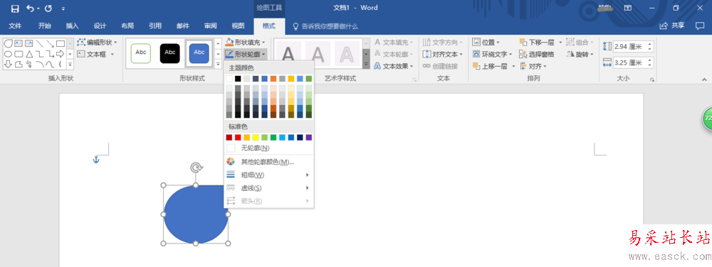Viewport: 712px width, 267px height.
Task: Pick the bright red standard color swatch
Action: point(238,137)
